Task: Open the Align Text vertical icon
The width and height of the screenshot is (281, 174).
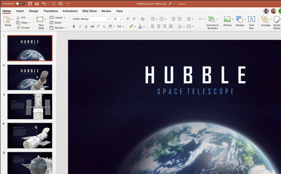Action: 189,26
